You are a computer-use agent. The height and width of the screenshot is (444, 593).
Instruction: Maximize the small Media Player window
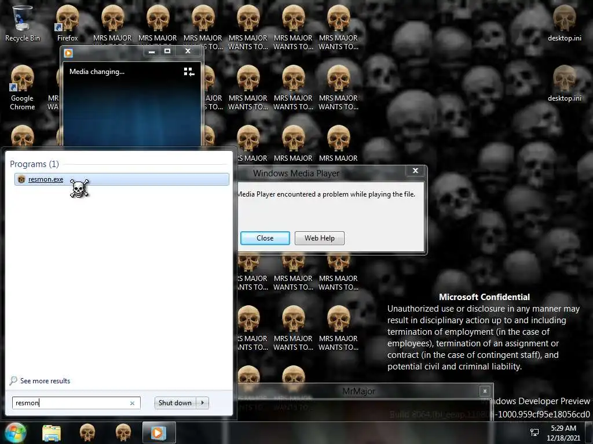[167, 51]
